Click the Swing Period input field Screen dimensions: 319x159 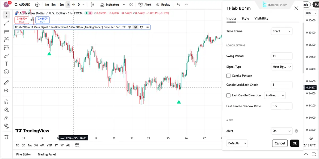tap(281, 56)
